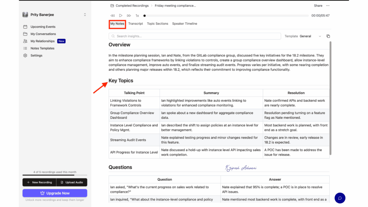Open My Conversations in sidebar
Viewport: 368px width, 207px height.
pos(43,34)
